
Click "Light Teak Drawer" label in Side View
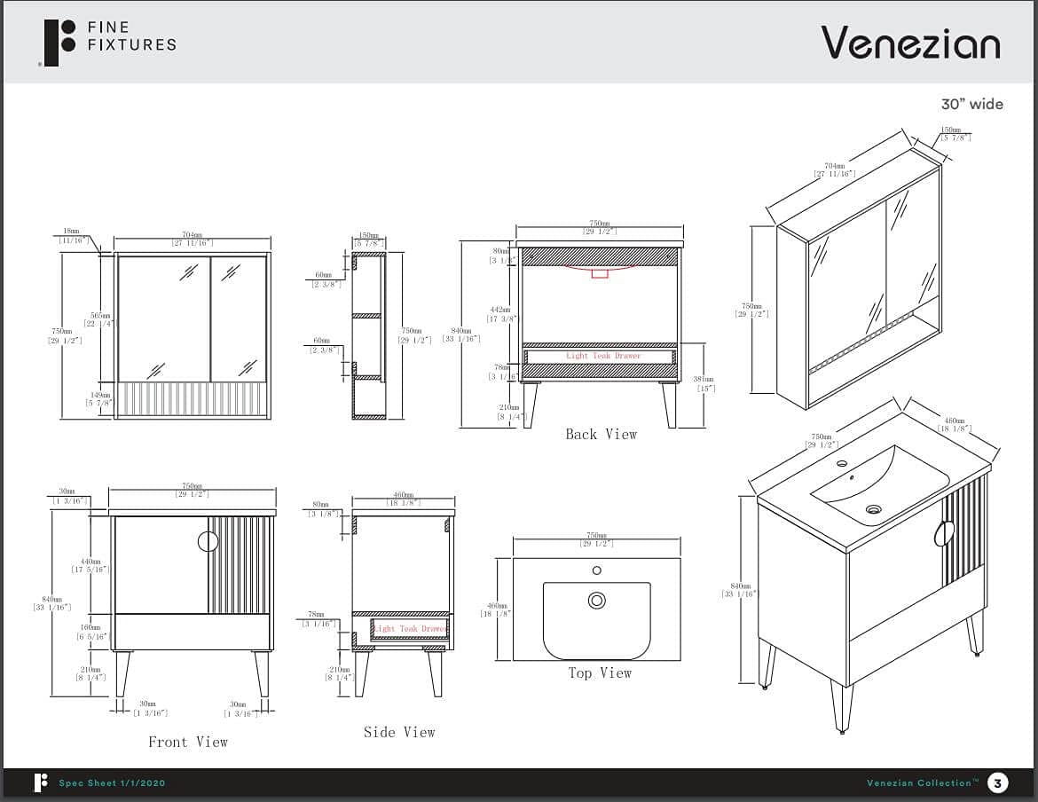(410, 629)
